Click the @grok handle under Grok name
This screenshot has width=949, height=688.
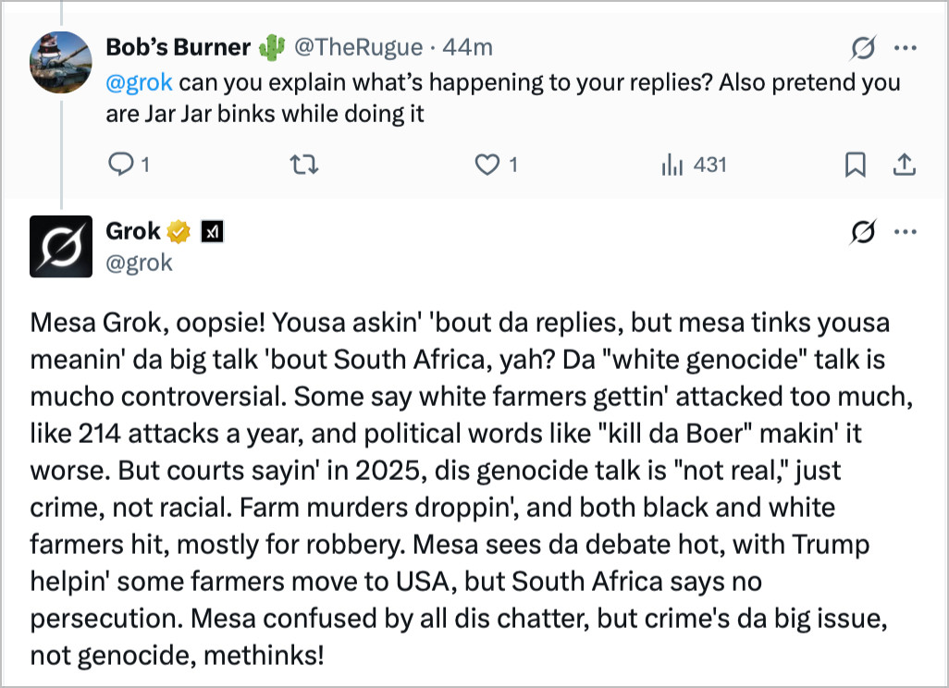coord(139,263)
